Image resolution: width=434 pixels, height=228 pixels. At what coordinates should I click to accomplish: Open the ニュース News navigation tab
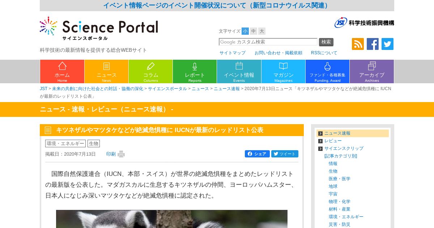click(106, 72)
